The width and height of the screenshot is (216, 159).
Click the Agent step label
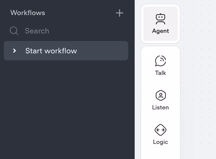[x=161, y=31]
